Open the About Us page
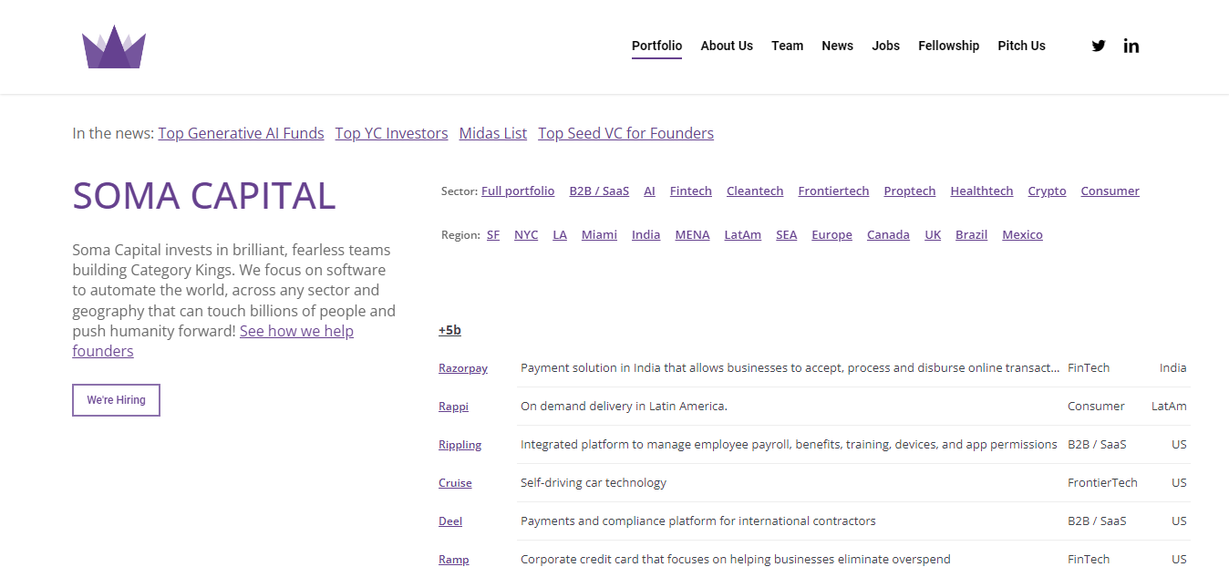The height and width of the screenshot is (567, 1229). click(x=727, y=46)
